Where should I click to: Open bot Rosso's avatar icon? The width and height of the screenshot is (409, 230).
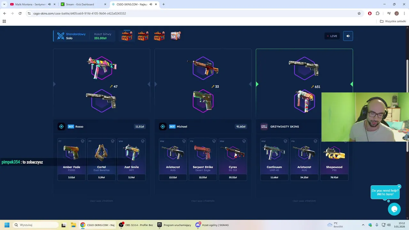tap(61, 126)
